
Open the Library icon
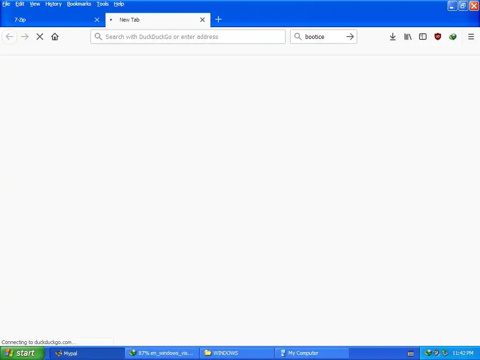[x=408, y=37]
